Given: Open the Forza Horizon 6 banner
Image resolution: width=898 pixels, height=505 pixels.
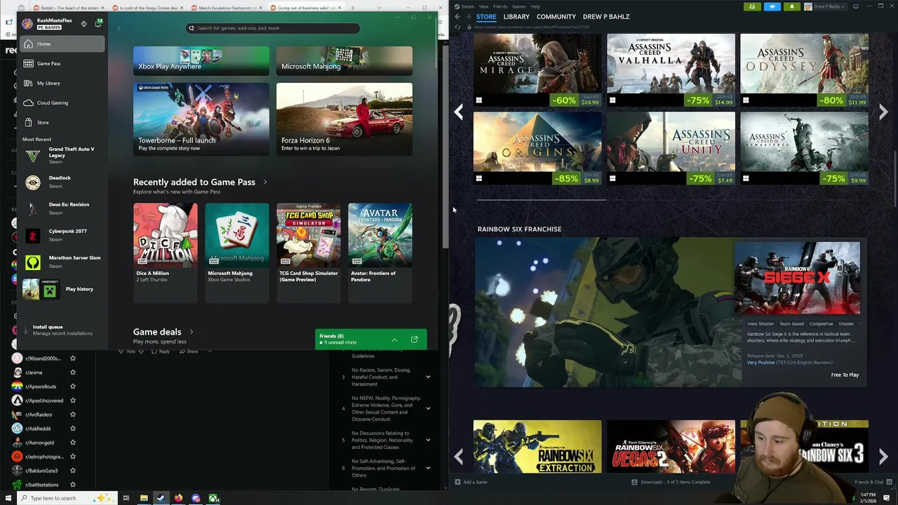Looking at the screenshot, I should point(344,119).
